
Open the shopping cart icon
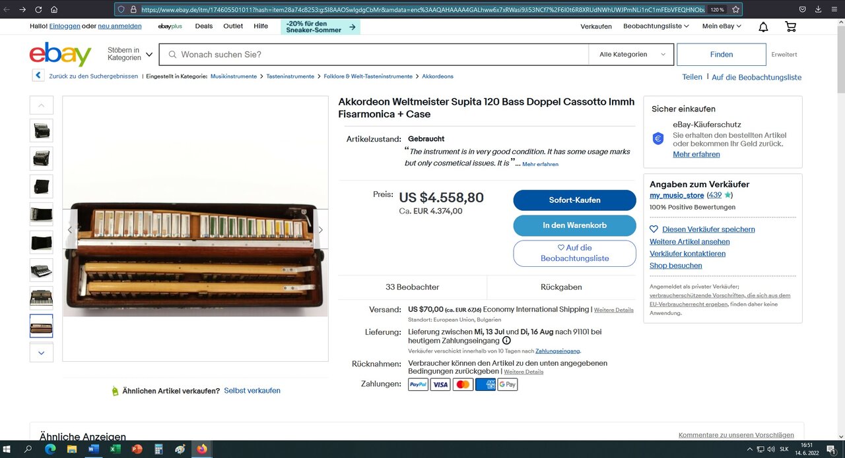tap(790, 26)
